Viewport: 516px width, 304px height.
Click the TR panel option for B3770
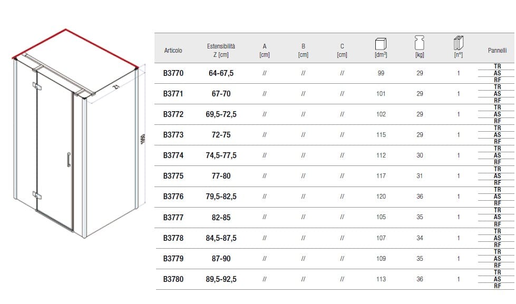pyautogui.click(x=497, y=66)
